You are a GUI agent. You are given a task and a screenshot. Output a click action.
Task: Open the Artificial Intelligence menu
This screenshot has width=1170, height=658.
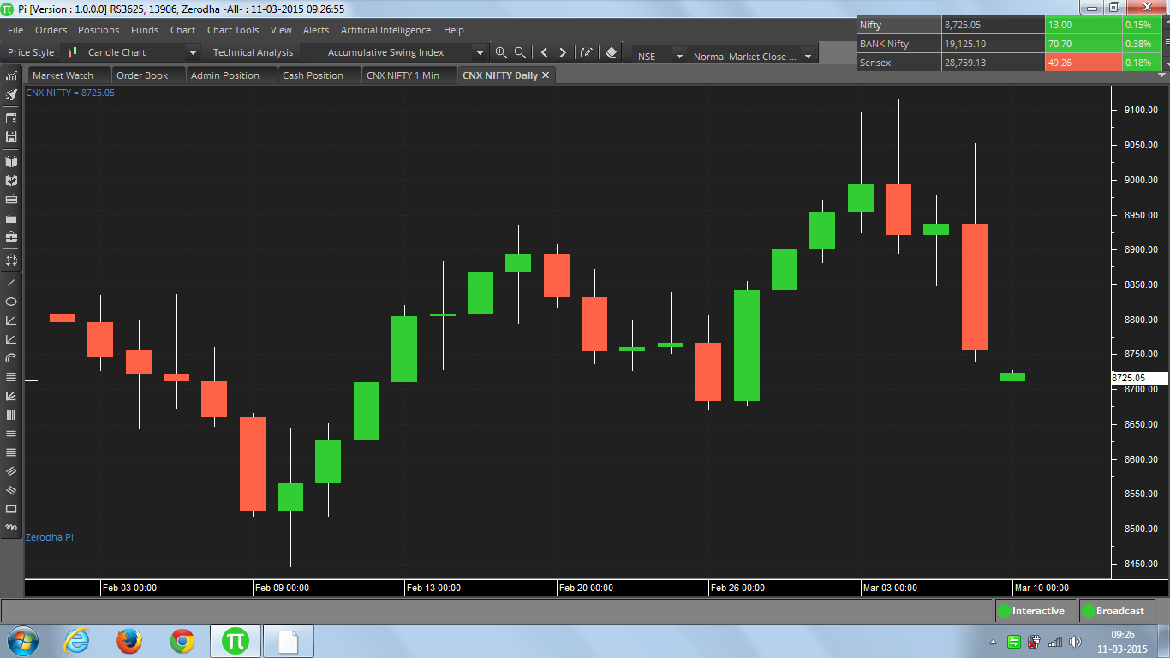[386, 30]
